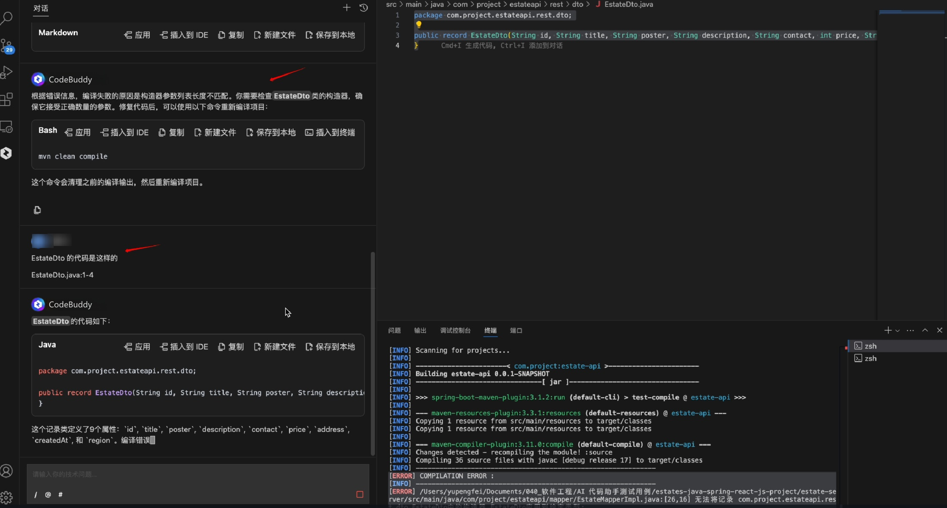Open source control with 29 badge
The width and height of the screenshot is (947, 508).
pyautogui.click(x=7, y=46)
